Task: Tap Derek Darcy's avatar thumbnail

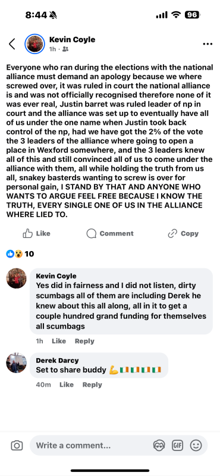Action: pyautogui.click(x=17, y=363)
